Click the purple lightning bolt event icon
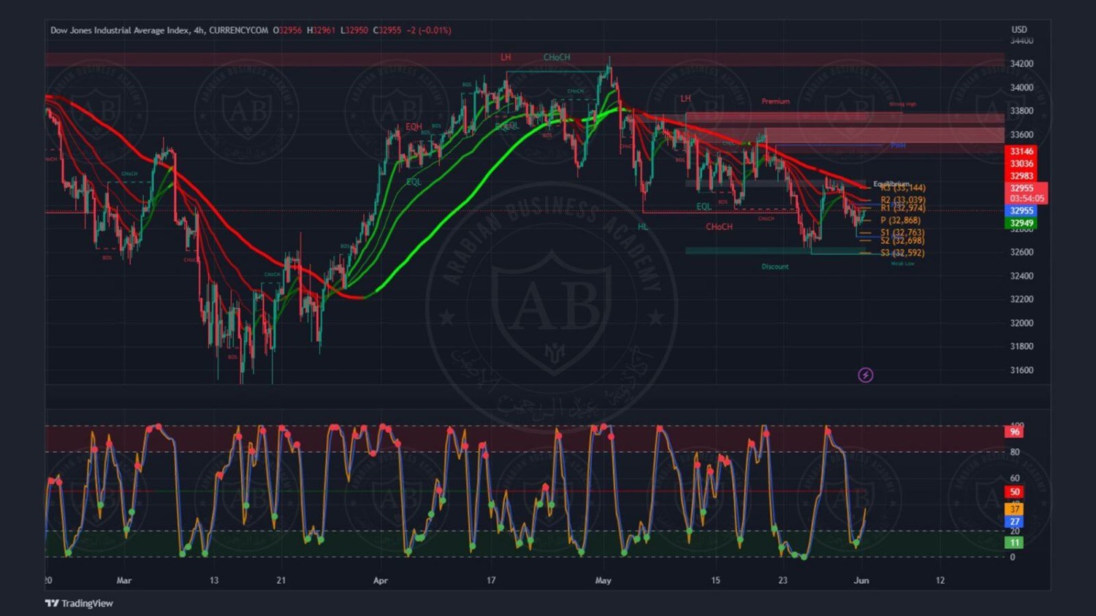Image resolution: width=1096 pixels, height=616 pixels. tap(865, 375)
